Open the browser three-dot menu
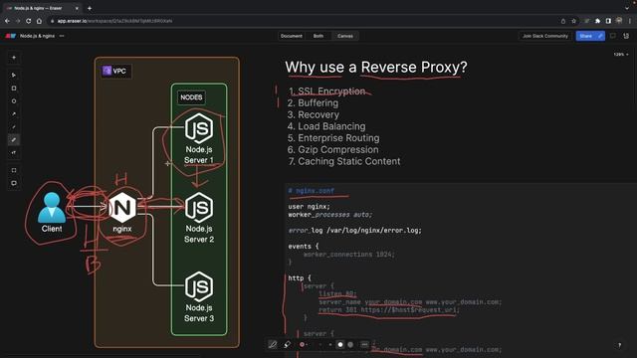637x358 pixels. [630, 21]
